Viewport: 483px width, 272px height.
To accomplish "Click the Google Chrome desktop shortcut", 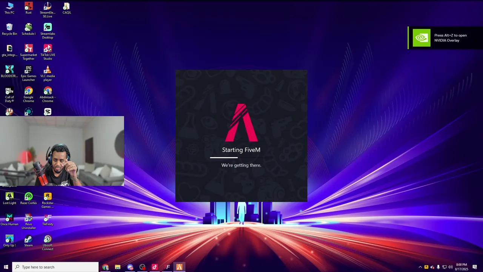I will [29, 95].
